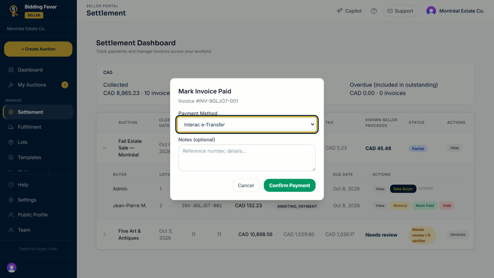The width and height of the screenshot is (494, 278).
Task: Open the Payment Method dropdown
Action: [247, 125]
